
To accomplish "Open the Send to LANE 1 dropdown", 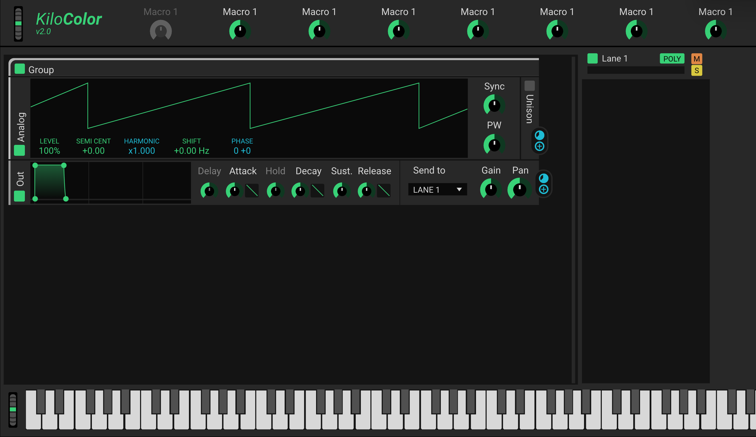I will (437, 190).
